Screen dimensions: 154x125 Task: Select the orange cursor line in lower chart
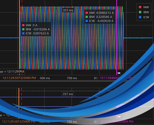[x=19, y=102]
